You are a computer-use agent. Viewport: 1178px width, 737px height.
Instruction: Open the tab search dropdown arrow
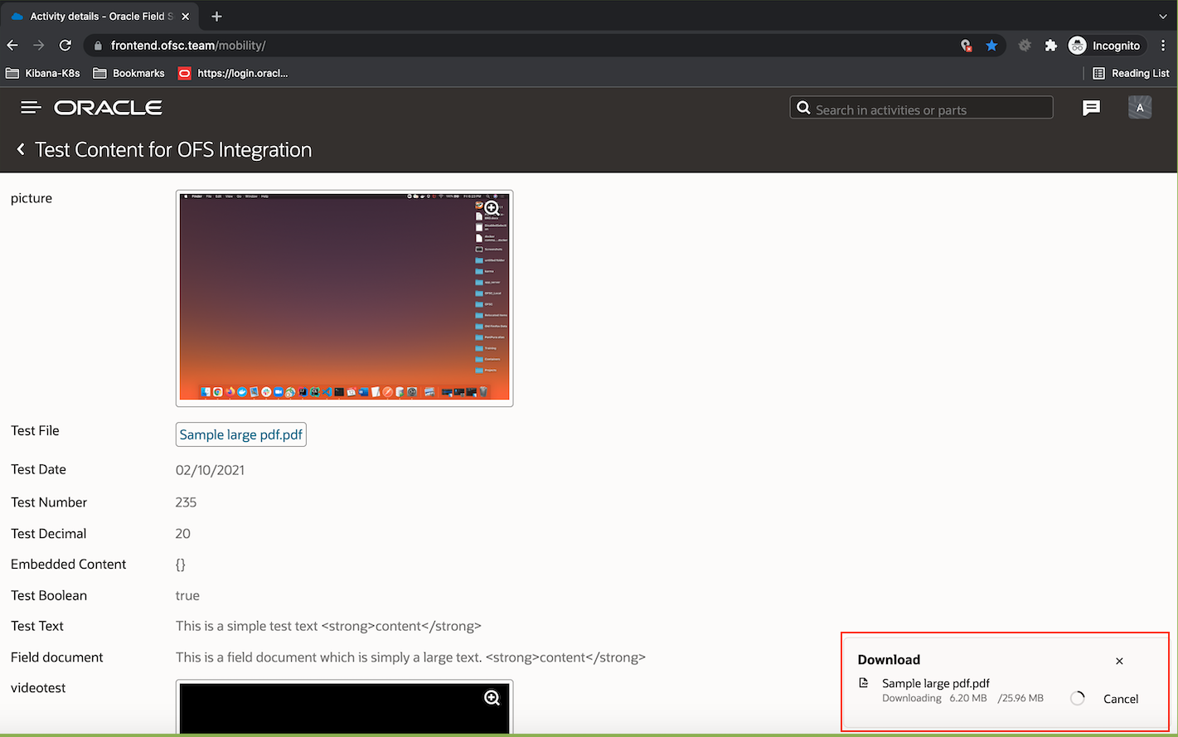(1163, 16)
